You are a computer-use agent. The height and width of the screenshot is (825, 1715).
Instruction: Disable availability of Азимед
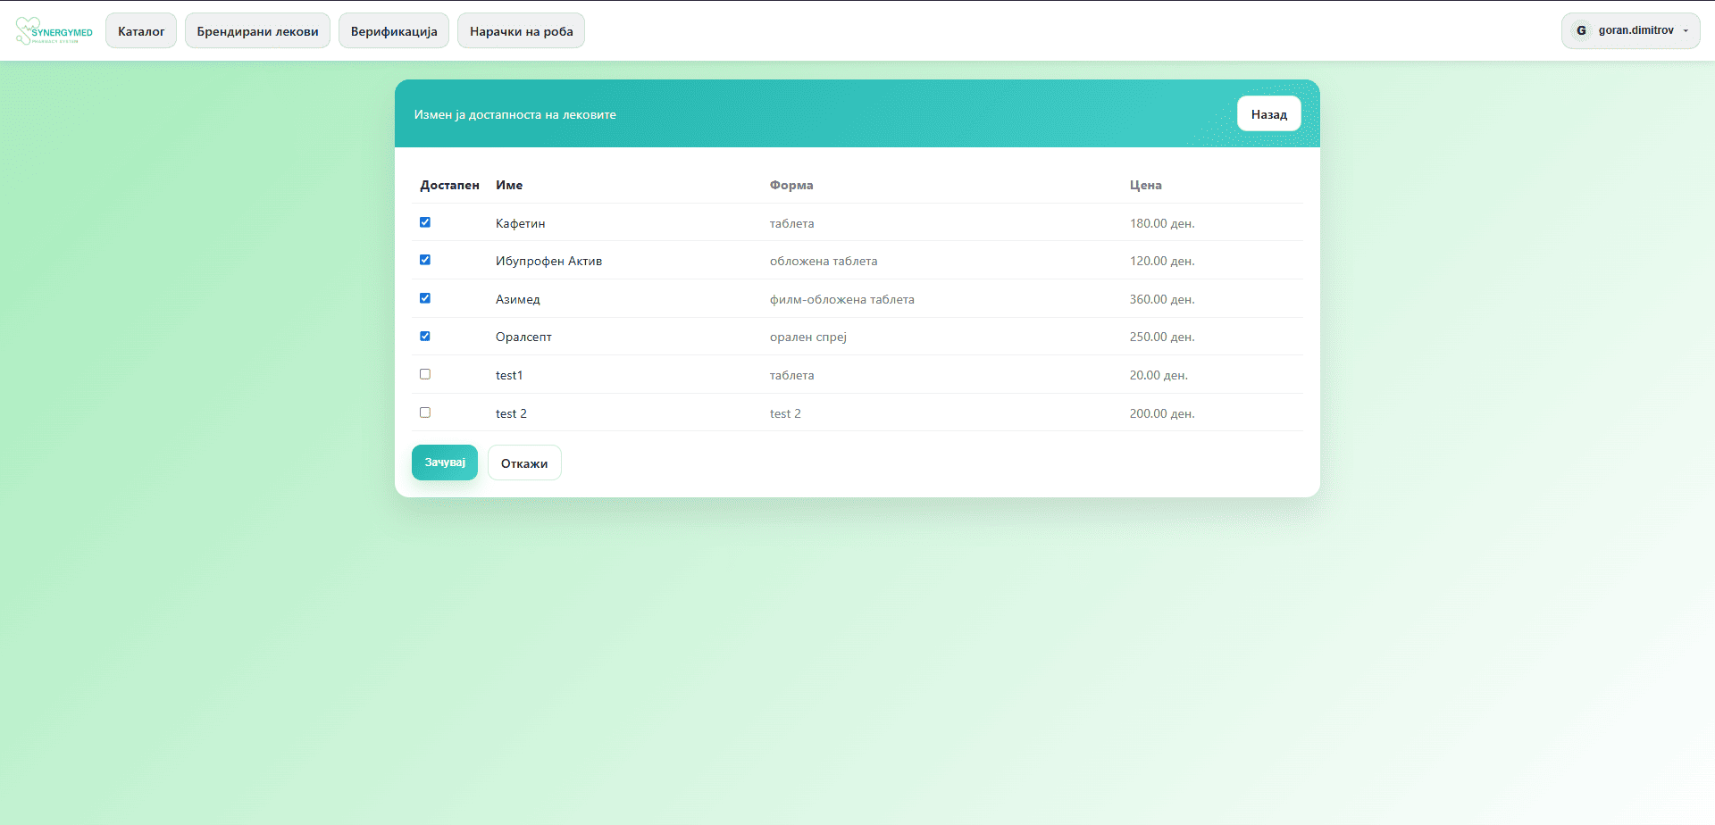click(x=425, y=298)
